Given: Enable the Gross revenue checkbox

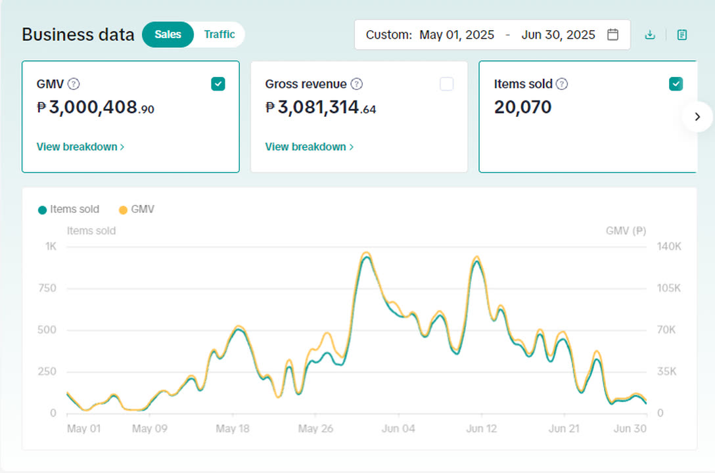Looking at the screenshot, I should click(x=446, y=84).
